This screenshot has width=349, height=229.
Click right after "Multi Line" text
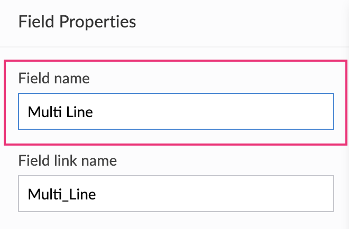click(x=95, y=111)
